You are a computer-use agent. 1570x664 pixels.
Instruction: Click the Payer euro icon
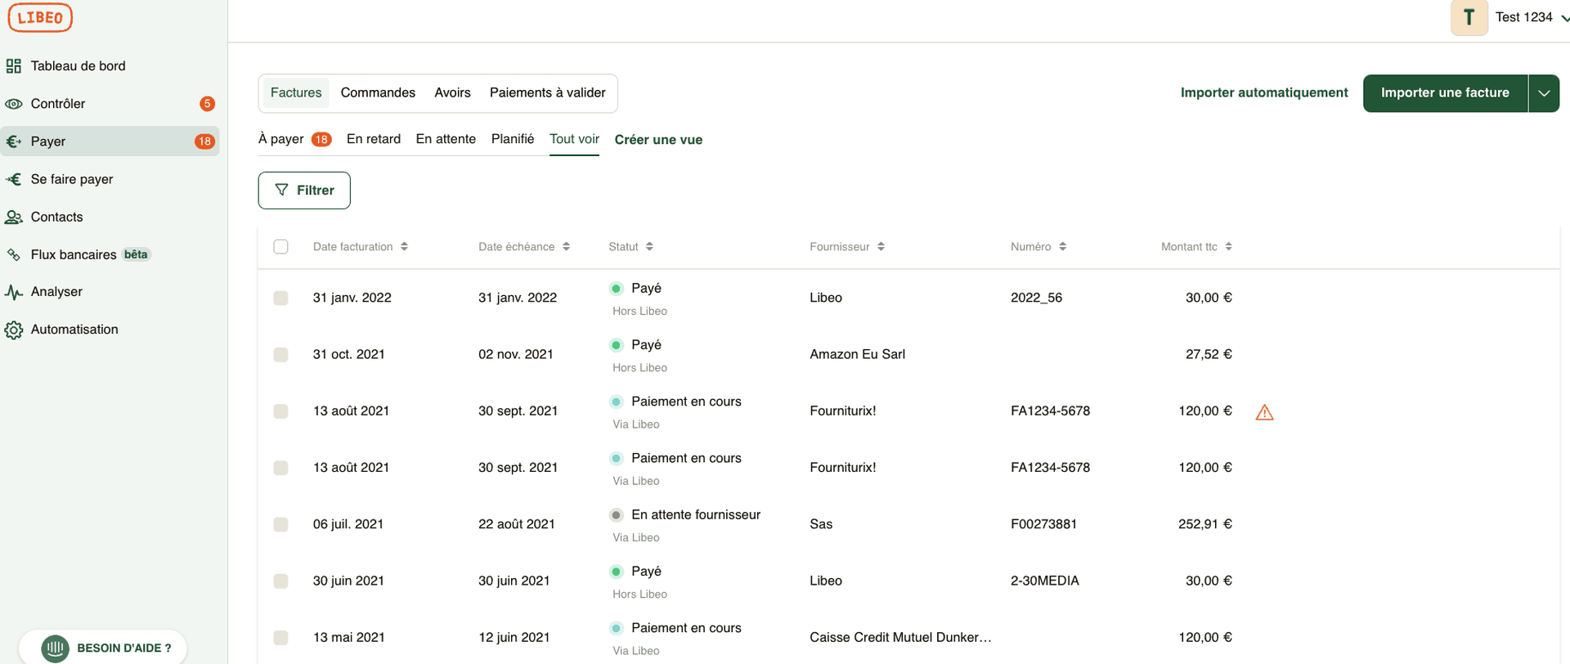[x=14, y=141]
